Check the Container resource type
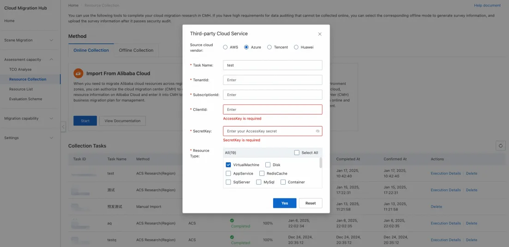This screenshot has width=509, height=247. pos(283,182)
